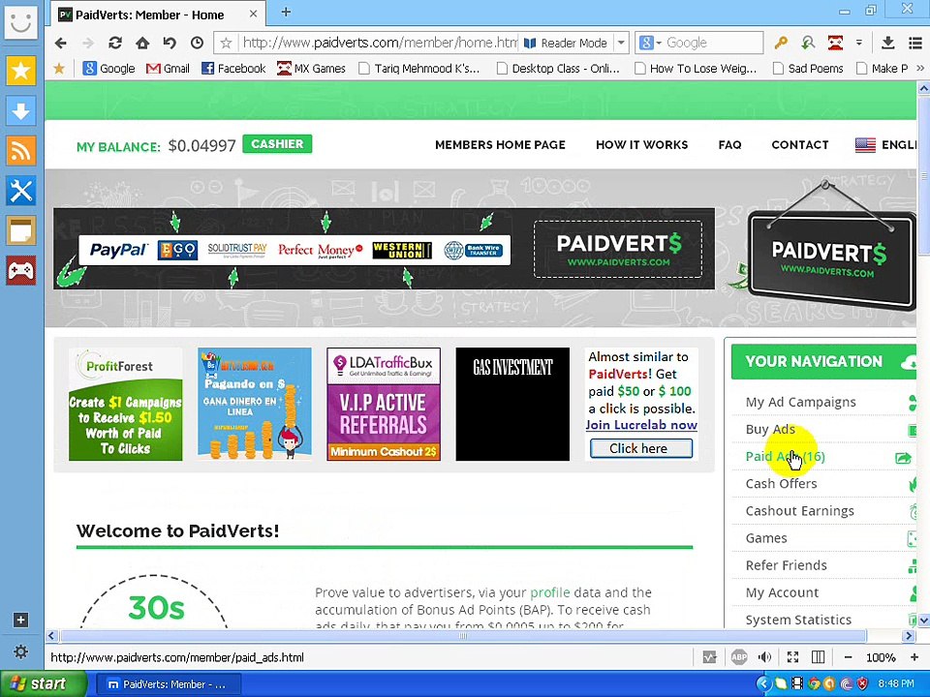
Task: Click the profile link in welcome text
Action: [550, 592]
